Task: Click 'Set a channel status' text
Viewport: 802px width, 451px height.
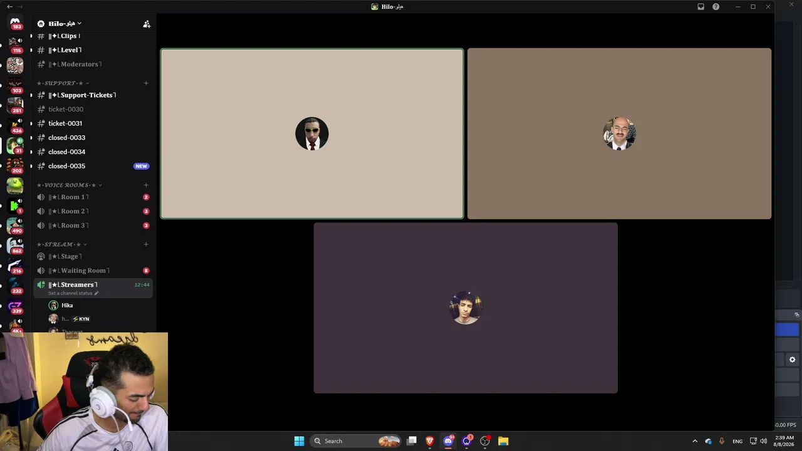Action: point(70,293)
